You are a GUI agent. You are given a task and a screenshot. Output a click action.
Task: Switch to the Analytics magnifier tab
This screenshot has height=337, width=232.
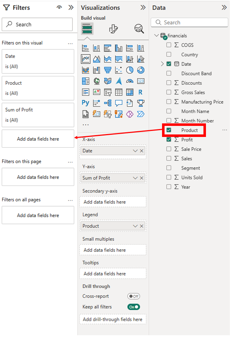139,29
